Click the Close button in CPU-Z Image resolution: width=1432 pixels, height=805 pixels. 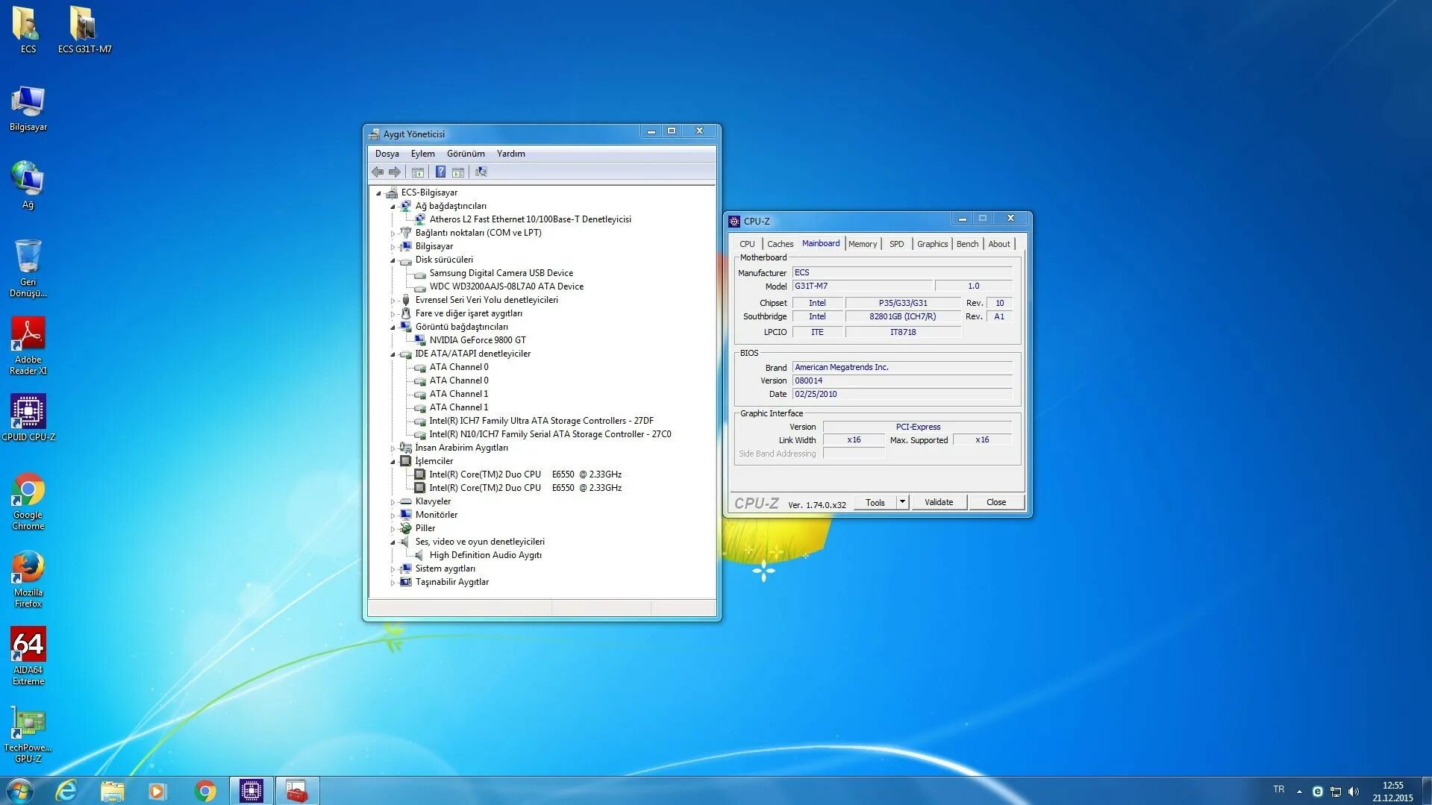[996, 502]
